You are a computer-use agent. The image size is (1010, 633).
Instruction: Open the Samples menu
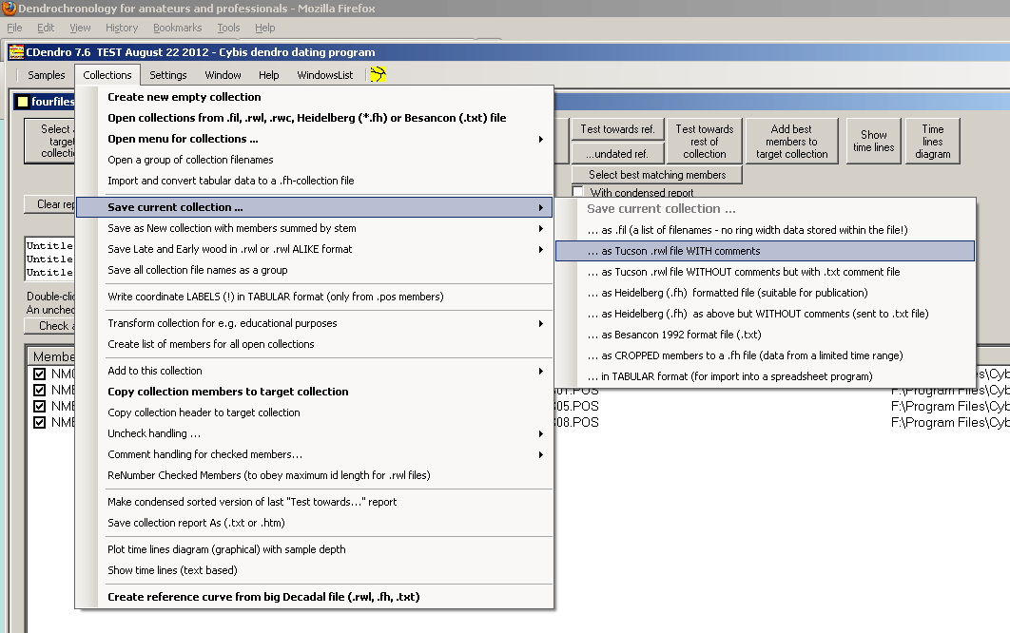click(47, 75)
